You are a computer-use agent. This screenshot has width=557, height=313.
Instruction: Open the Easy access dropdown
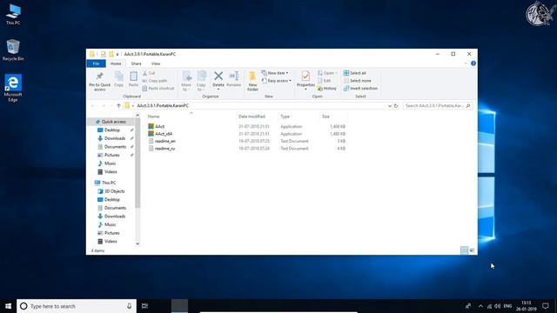click(x=277, y=81)
